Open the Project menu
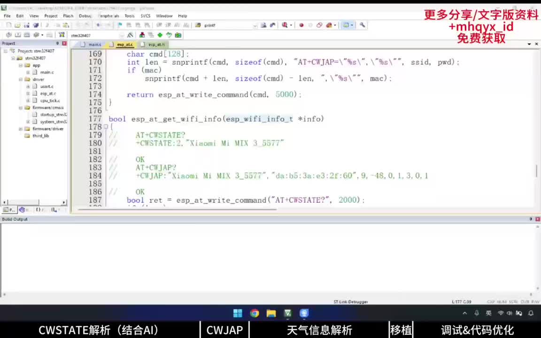 (x=51, y=16)
